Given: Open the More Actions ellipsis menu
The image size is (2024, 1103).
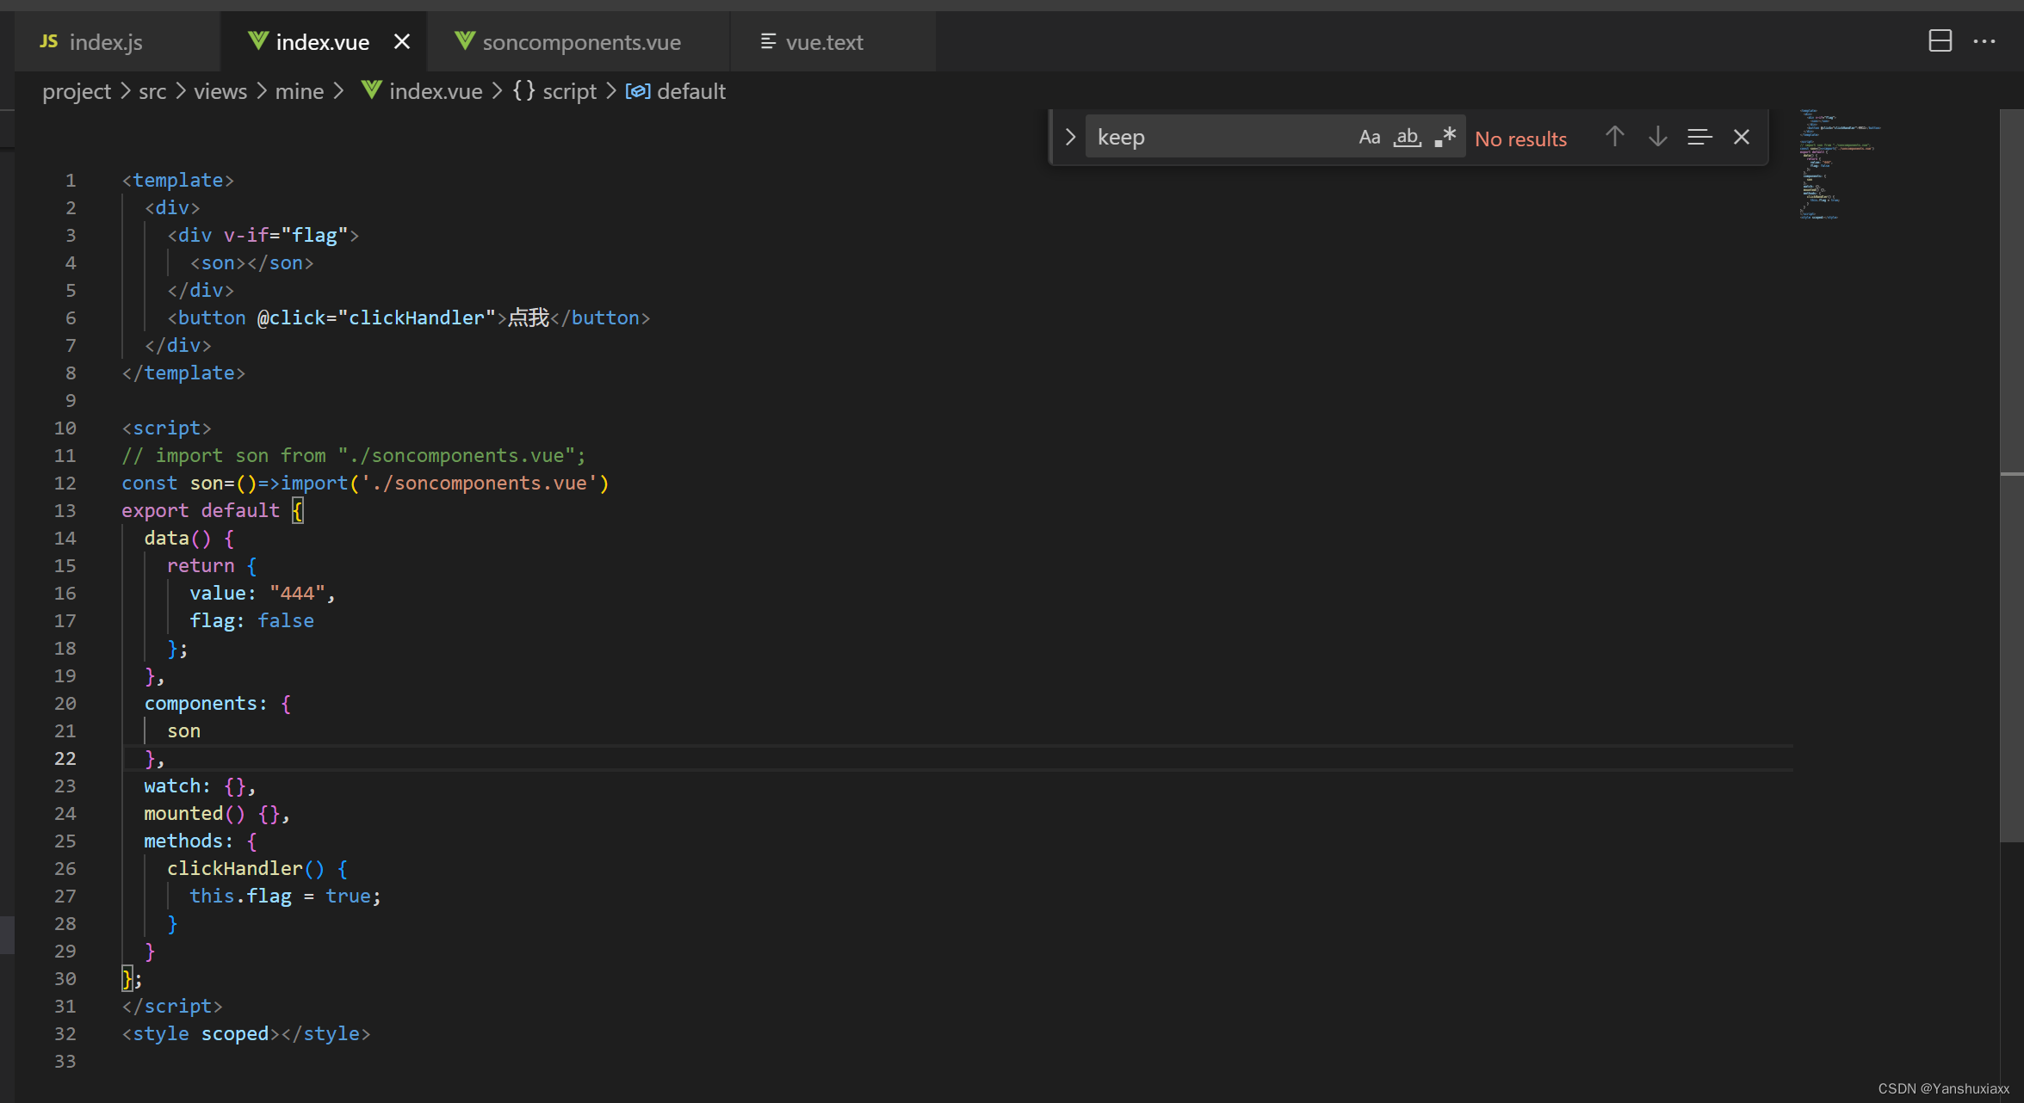Looking at the screenshot, I should coord(1984,41).
